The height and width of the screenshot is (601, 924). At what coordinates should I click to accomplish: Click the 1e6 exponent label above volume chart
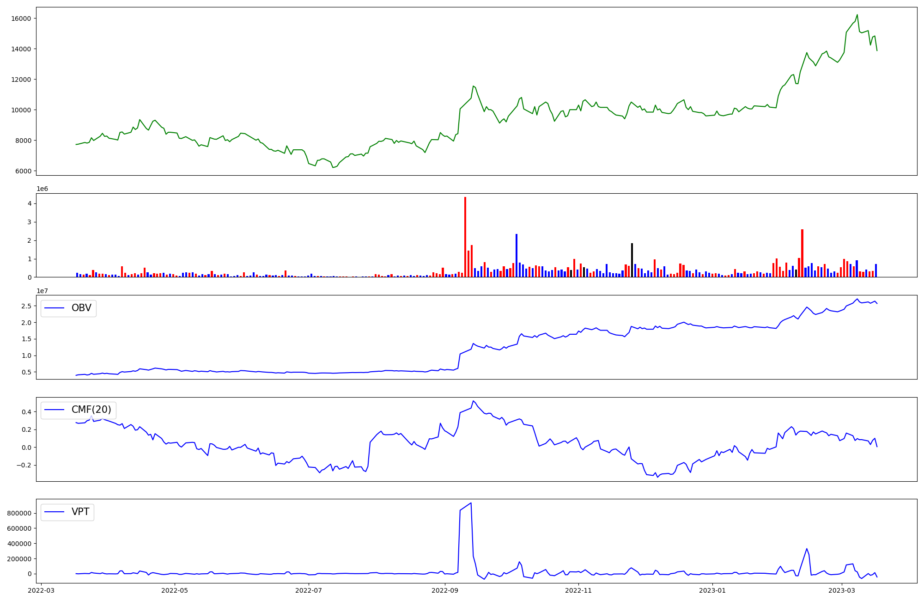(43, 189)
